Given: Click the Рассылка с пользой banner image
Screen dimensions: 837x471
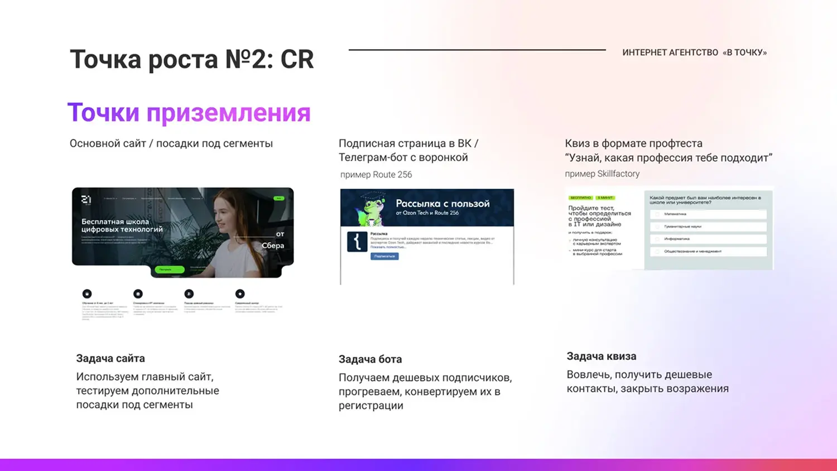Looking at the screenshot, I should (x=427, y=208).
